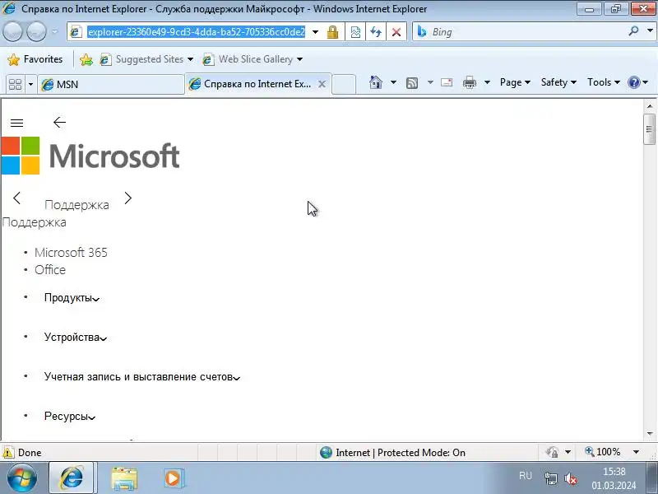Open the Windows Start menu
The width and height of the screenshot is (658, 494).
[x=22, y=478]
